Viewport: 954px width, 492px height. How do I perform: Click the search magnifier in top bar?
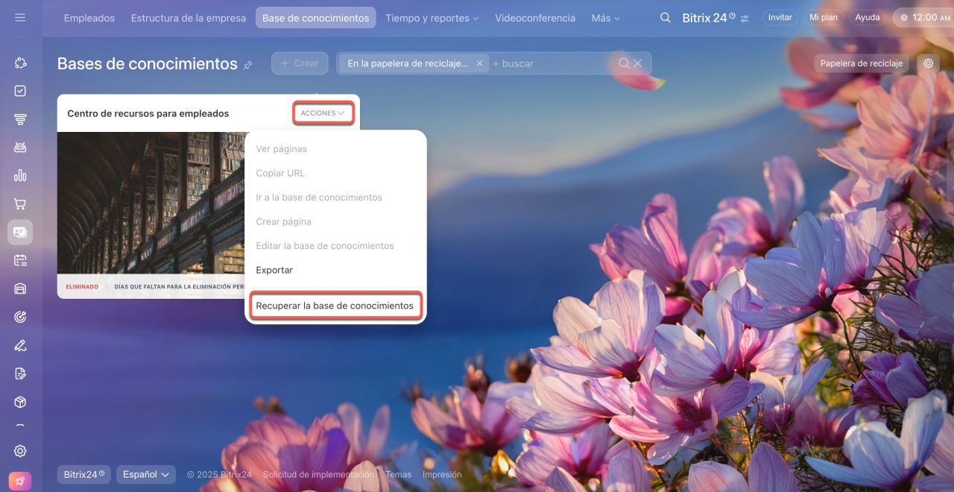pyautogui.click(x=665, y=18)
